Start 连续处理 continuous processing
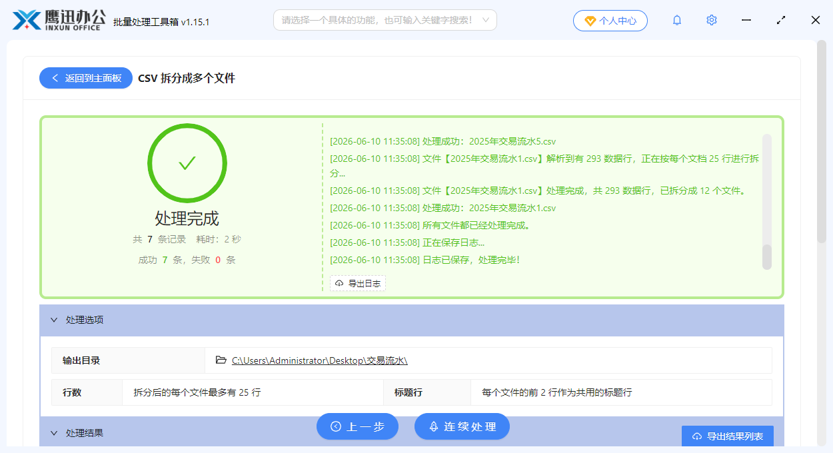833x453 pixels. click(x=462, y=426)
